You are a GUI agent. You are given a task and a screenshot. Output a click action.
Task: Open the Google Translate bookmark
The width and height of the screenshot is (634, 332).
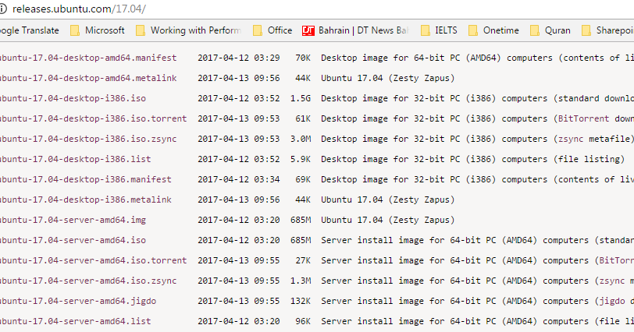tap(29, 30)
